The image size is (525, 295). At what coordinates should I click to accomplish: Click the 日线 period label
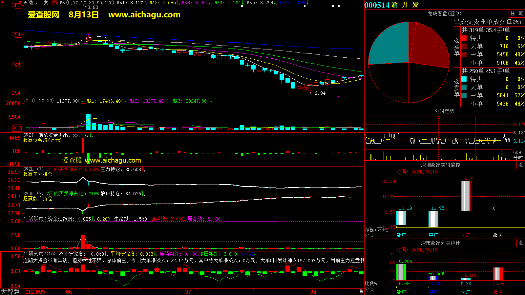(x=53, y=3)
